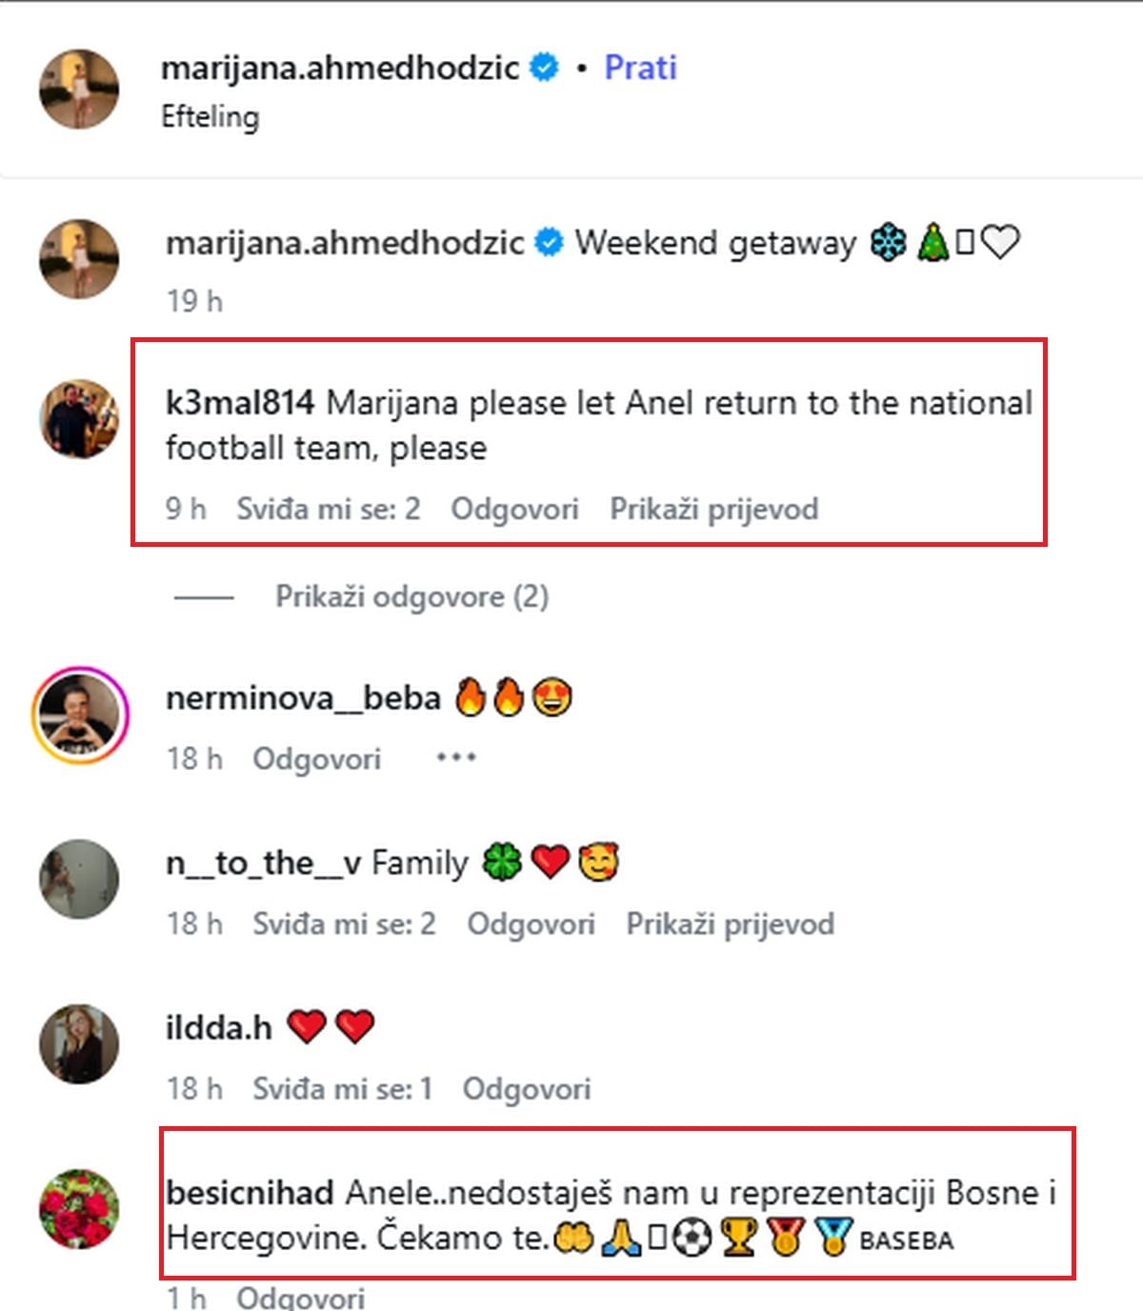Viewport: 1143px width, 1311px height.
Task: Click marijana.ahmedhodzic profile picture in header
Action: [x=79, y=89]
